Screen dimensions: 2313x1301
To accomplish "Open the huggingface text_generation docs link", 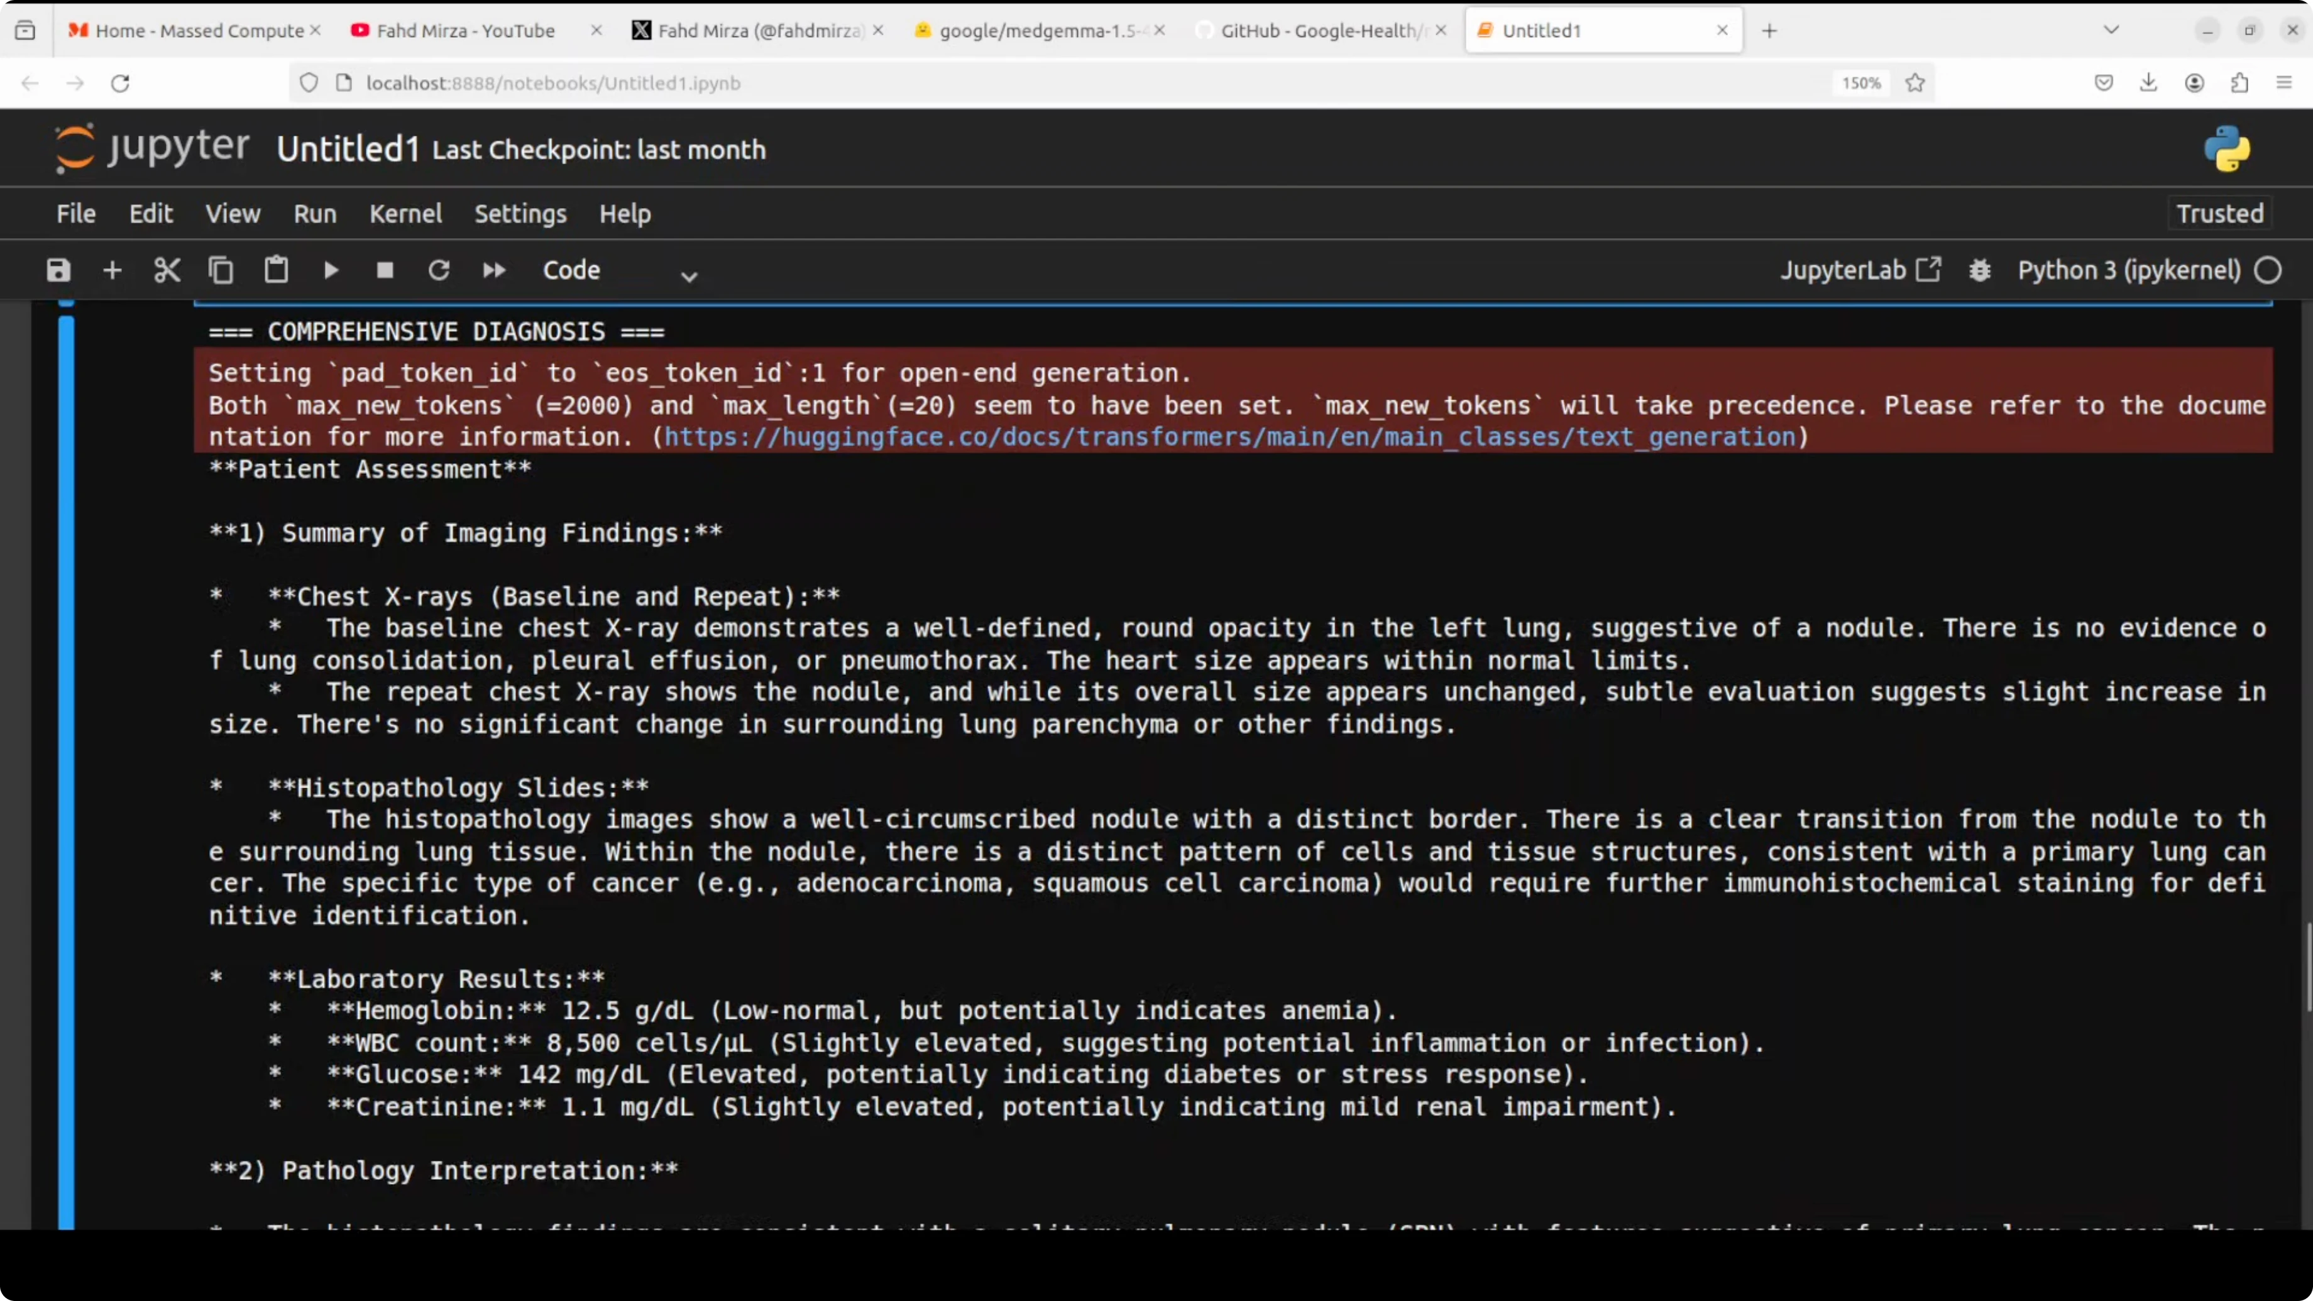I will click(1229, 437).
